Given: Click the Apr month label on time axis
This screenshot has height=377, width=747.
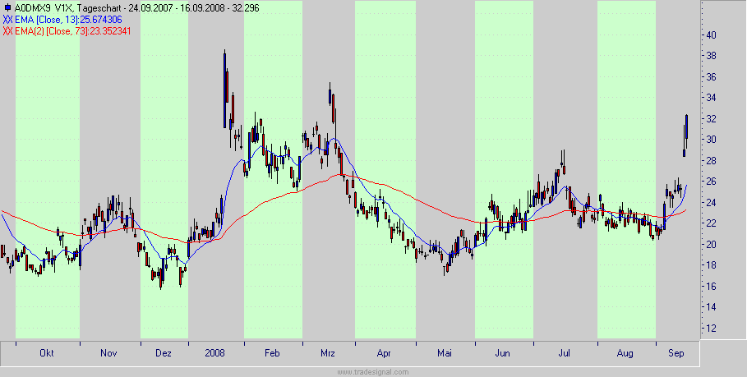Looking at the screenshot, I should pos(384,353).
